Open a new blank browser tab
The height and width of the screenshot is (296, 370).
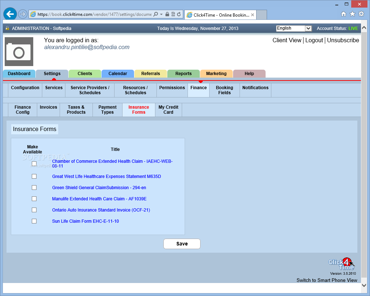(262, 14)
